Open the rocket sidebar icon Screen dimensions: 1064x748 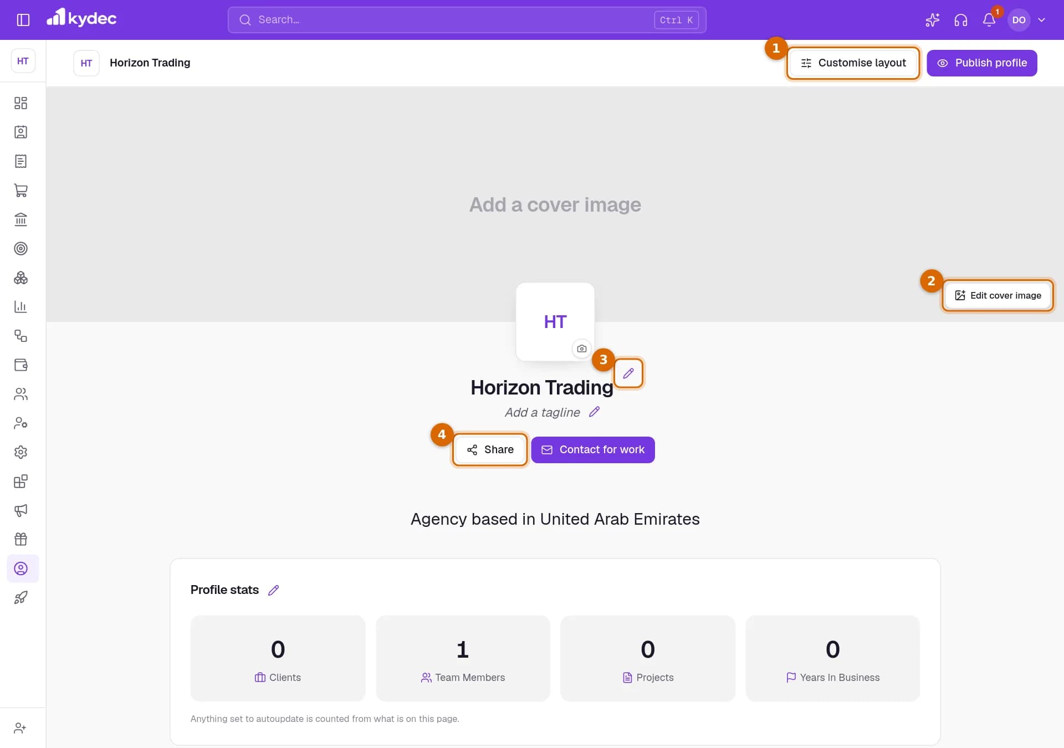(21, 597)
